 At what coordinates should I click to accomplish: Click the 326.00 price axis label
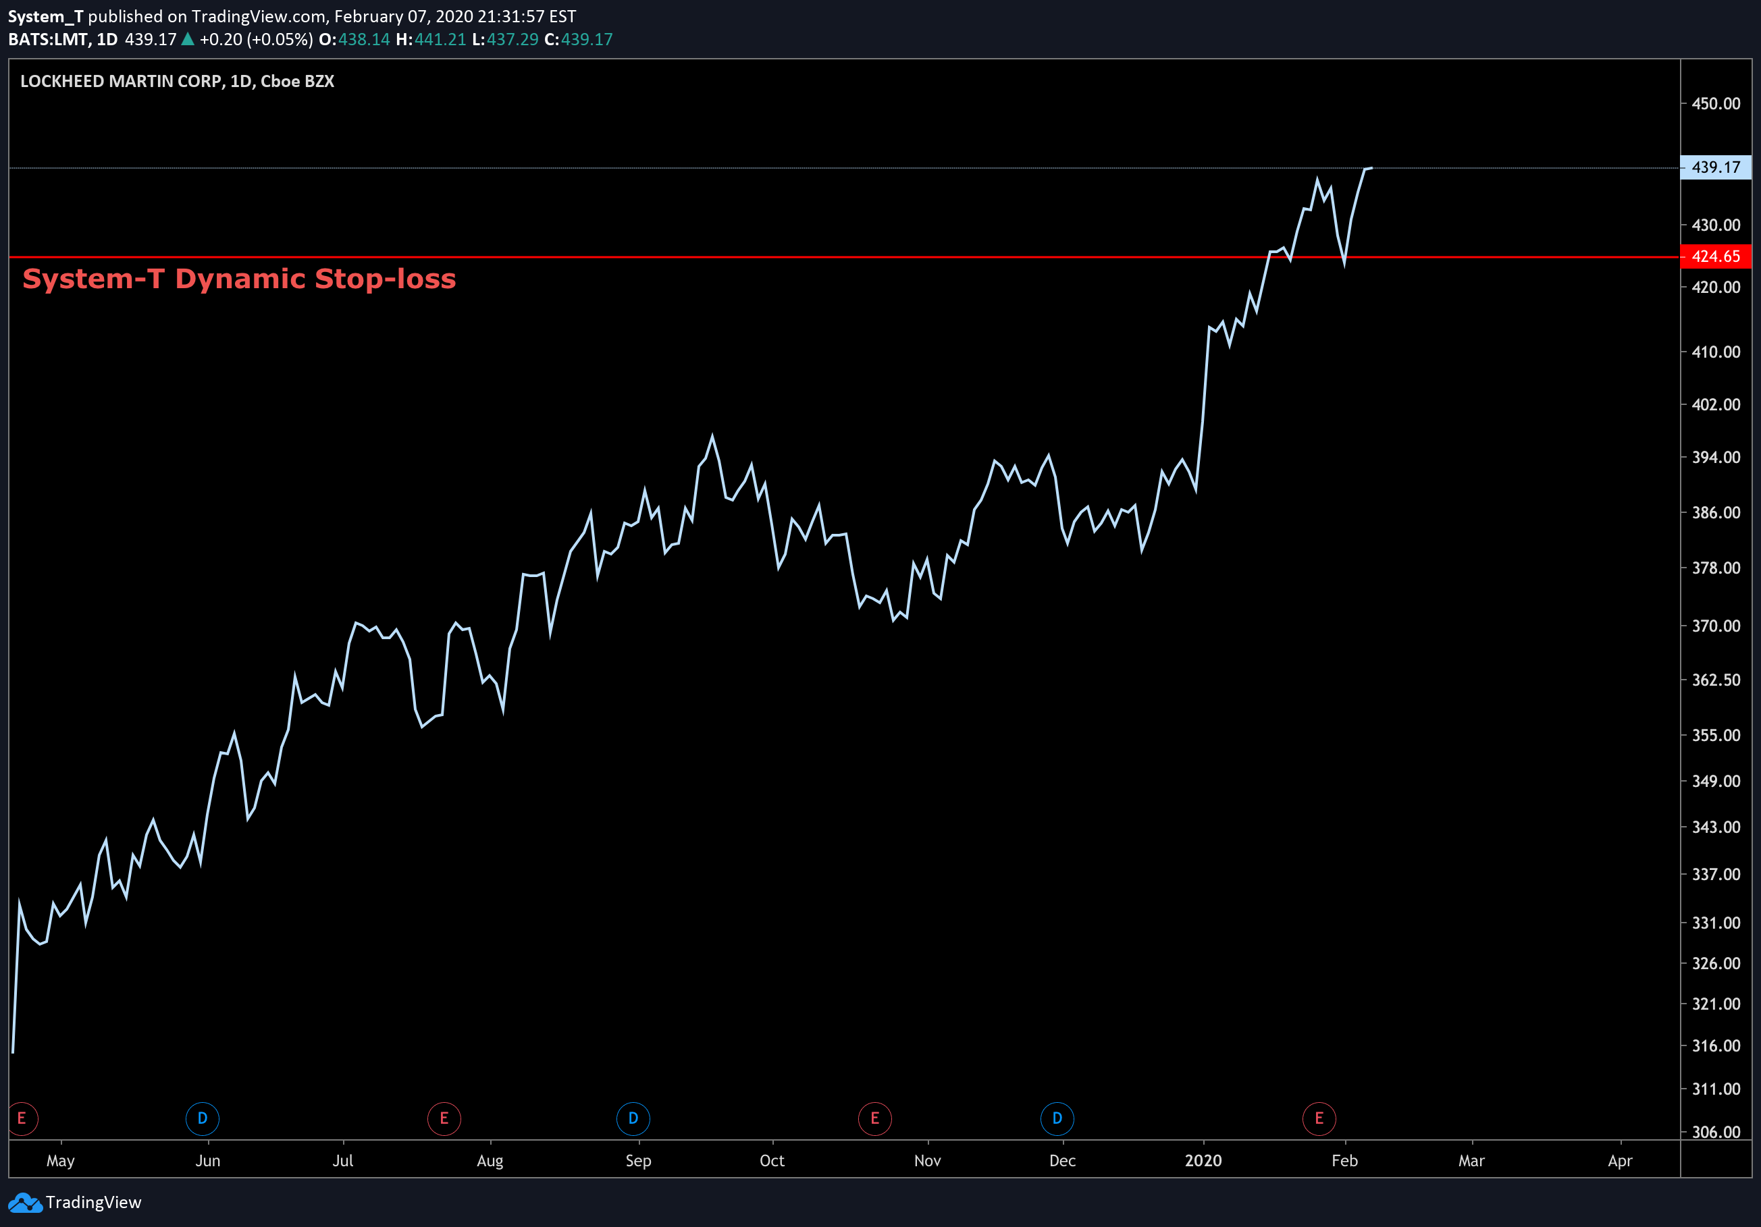[1716, 963]
